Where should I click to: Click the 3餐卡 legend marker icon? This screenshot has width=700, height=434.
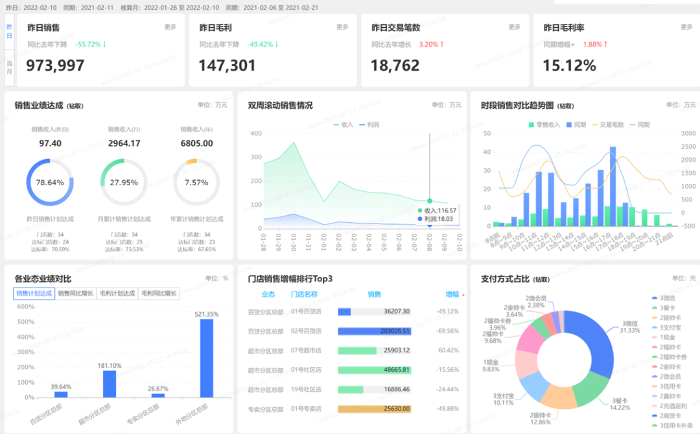click(653, 308)
